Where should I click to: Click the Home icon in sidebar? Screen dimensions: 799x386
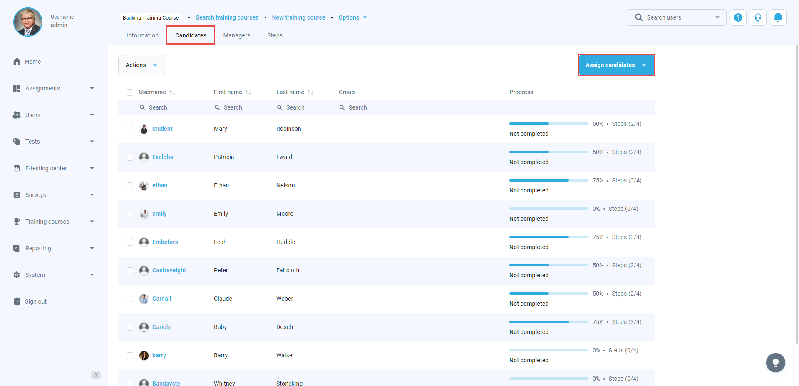pos(17,62)
